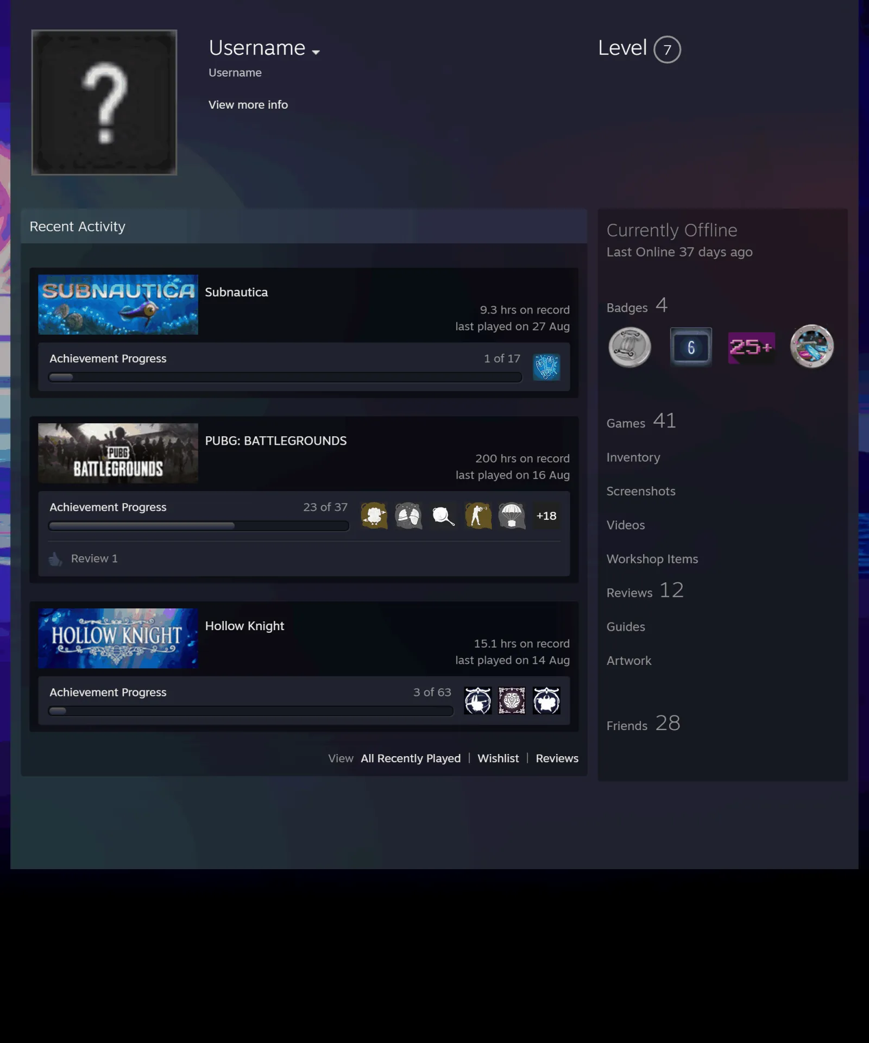The image size is (869, 1043).
Task: Open the blue number 6 badge
Action: (x=691, y=347)
